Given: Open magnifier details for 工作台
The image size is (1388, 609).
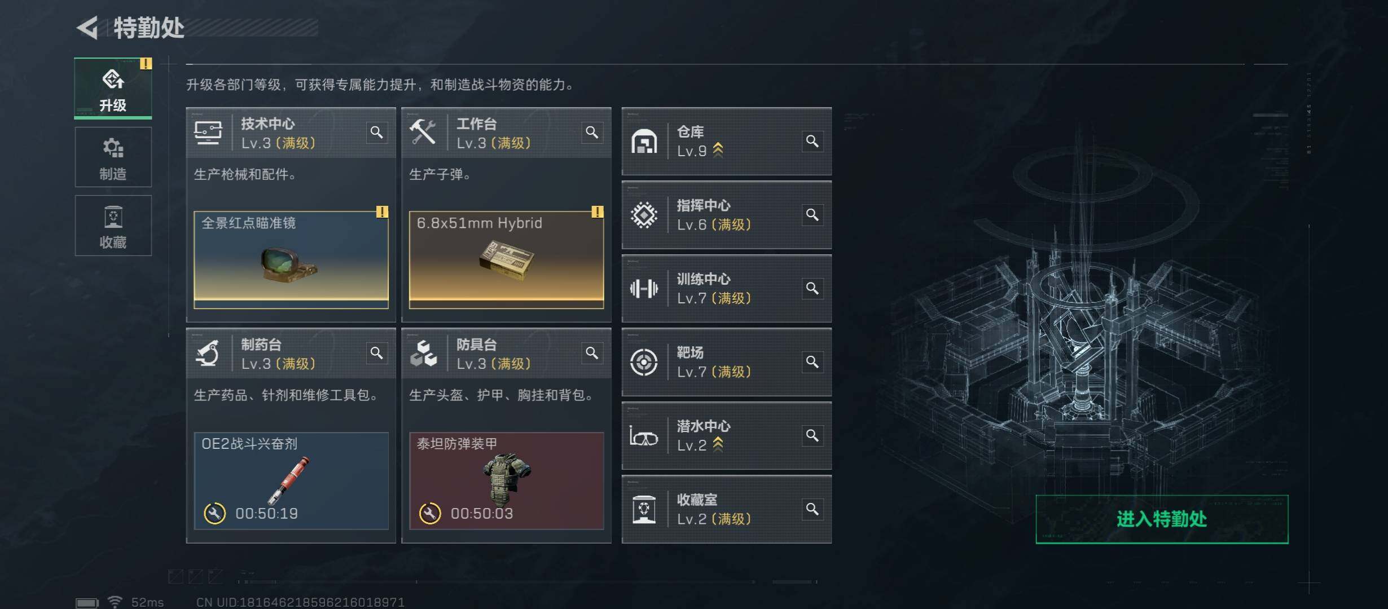Looking at the screenshot, I should tap(592, 133).
